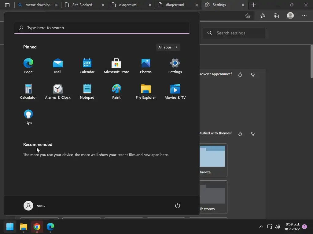Launch Movies & TV app
Image resolution: width=313 pixels, height=234 pixels.
click(x=175, y=91)
